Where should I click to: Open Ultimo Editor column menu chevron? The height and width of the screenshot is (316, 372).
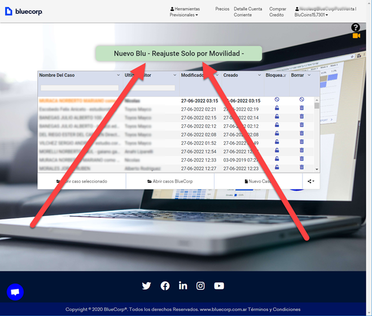click(x=174, y=75)
